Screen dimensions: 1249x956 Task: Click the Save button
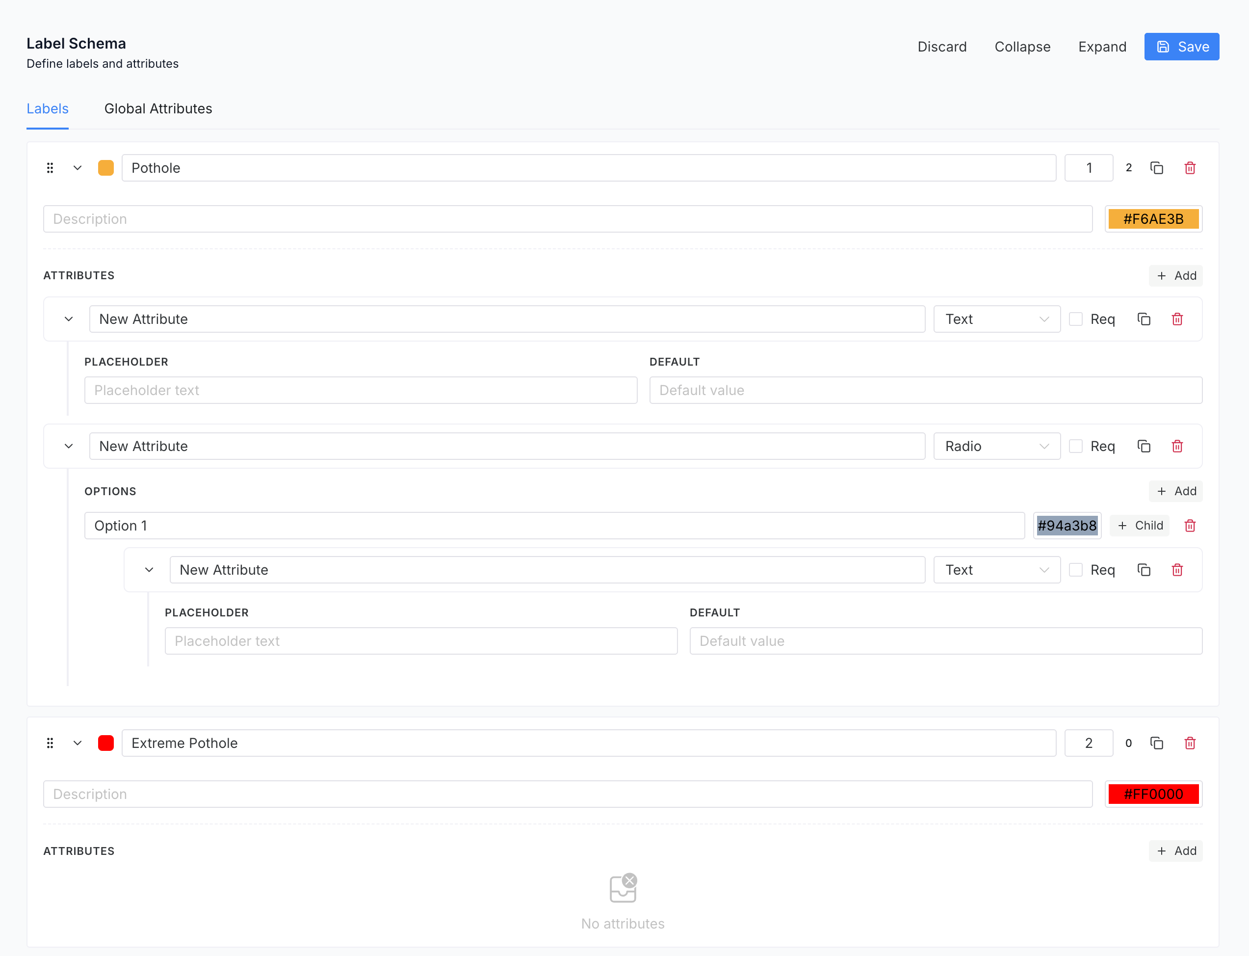1181,47
